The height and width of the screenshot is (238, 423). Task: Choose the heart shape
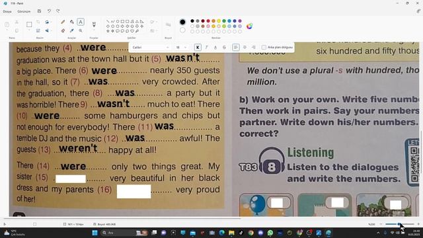click(x=132, y=31)
